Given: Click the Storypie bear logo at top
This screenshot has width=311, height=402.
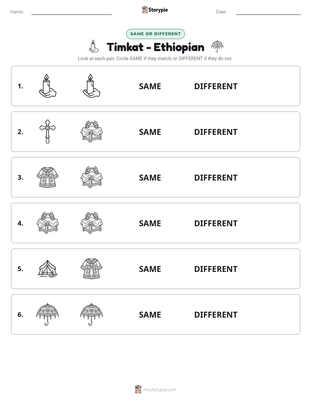Looking at the screenshot, I should (145, 10).
